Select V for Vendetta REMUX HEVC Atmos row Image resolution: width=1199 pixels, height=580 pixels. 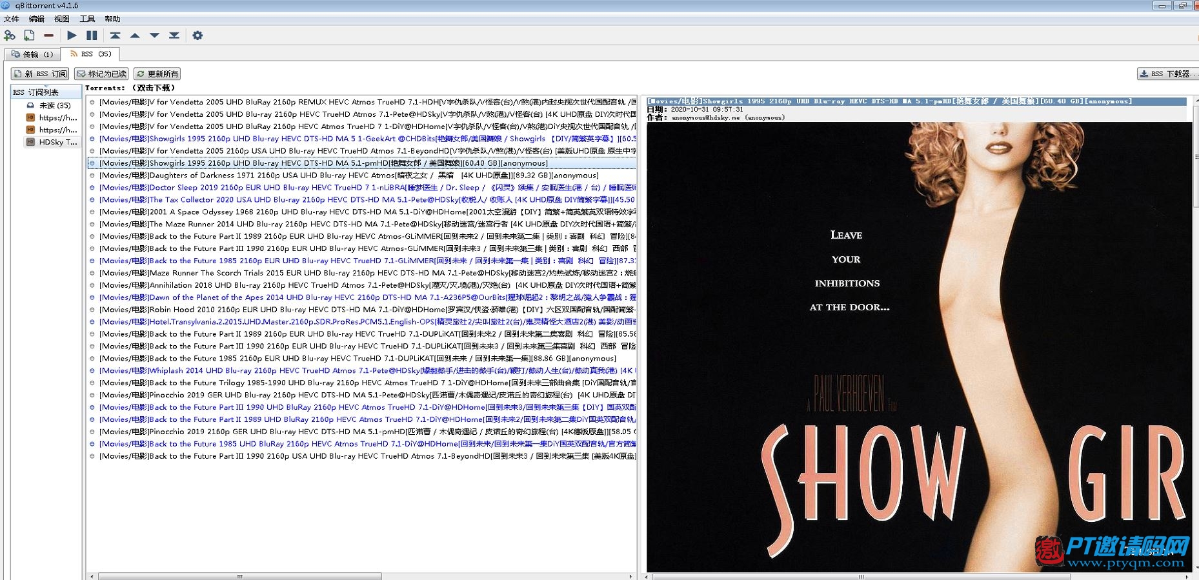362,102
